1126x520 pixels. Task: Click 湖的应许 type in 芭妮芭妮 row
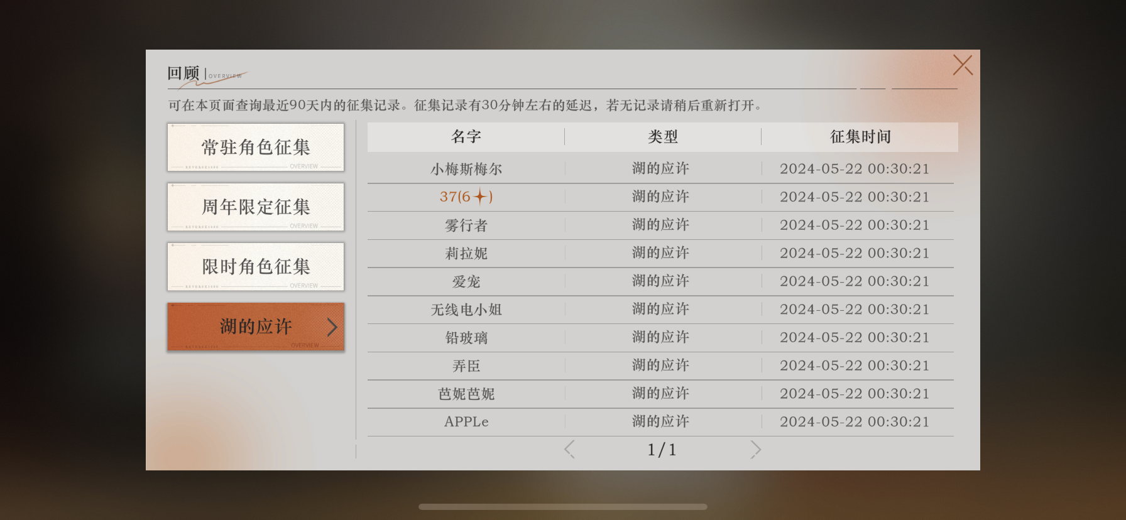tap(660, 393)
